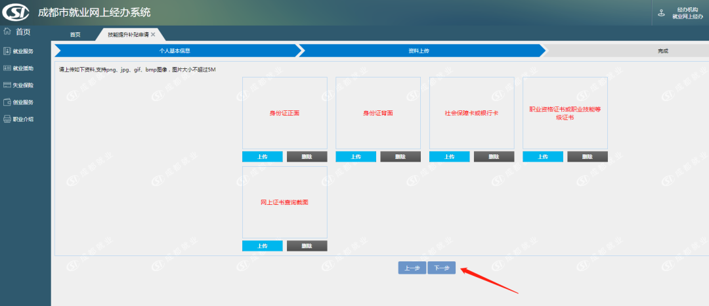Upload the 网上证书查询截图 image
Viewport: 709px width, 306px height.
[262, 246]
